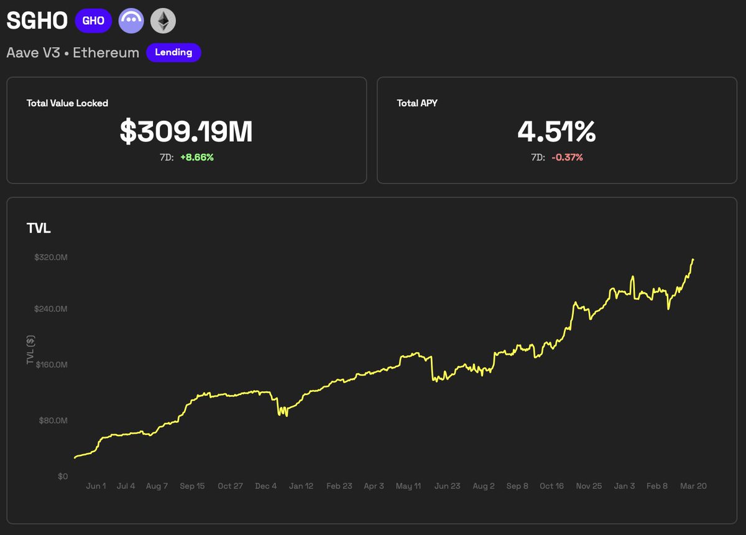
Task: Click the Aug 2 date label
Action: (x=483, y=486)
